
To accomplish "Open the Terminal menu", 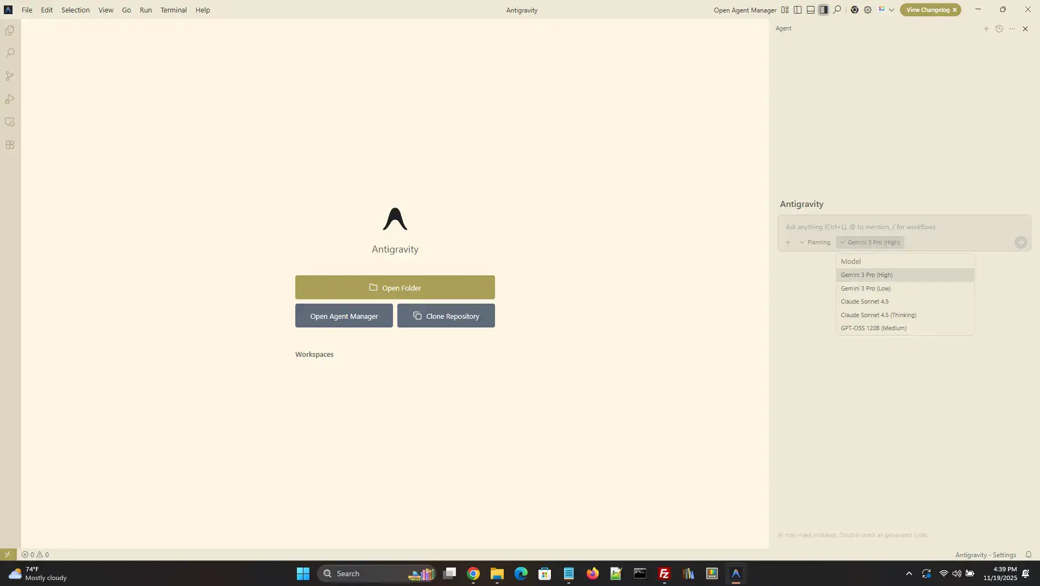I will point(173,10).
